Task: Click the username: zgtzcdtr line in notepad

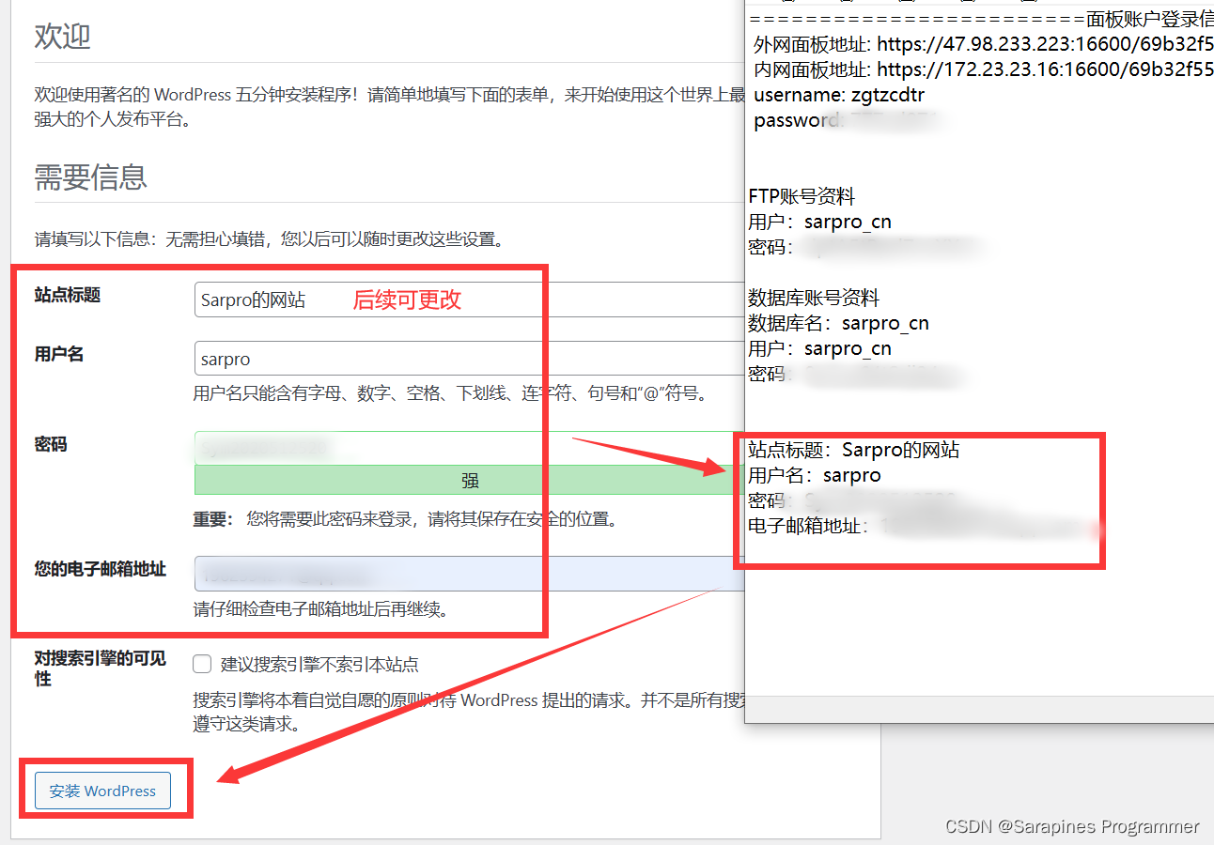Action: pyautogui.click(x=839, y=95)
